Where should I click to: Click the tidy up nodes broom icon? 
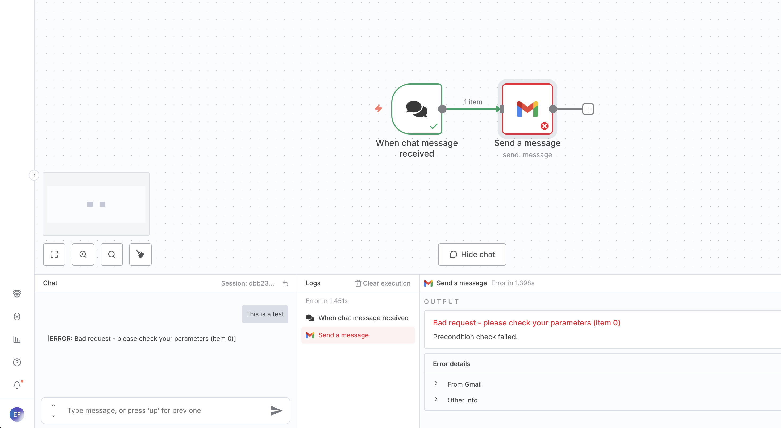140,254
